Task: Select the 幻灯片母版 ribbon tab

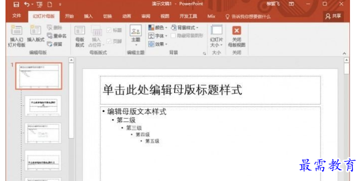Action: pyautogui.click(x=43, y=16)
